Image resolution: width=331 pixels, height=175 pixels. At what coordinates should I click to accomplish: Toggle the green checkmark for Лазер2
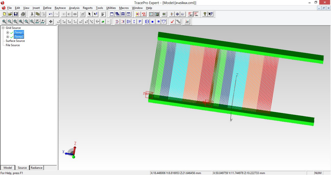12,37
